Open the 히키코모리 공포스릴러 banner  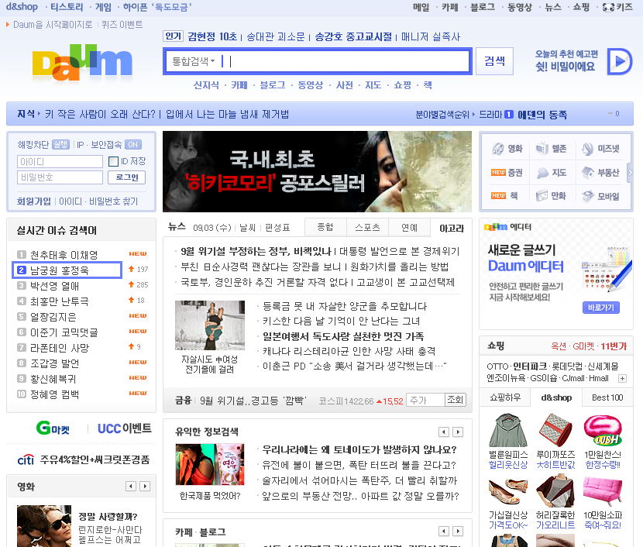(317, 171)
